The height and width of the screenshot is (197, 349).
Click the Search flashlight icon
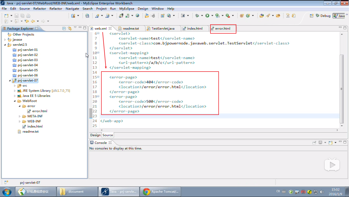tap(268, 16)
